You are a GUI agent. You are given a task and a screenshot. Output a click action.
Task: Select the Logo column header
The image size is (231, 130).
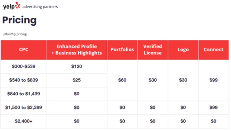183,50
